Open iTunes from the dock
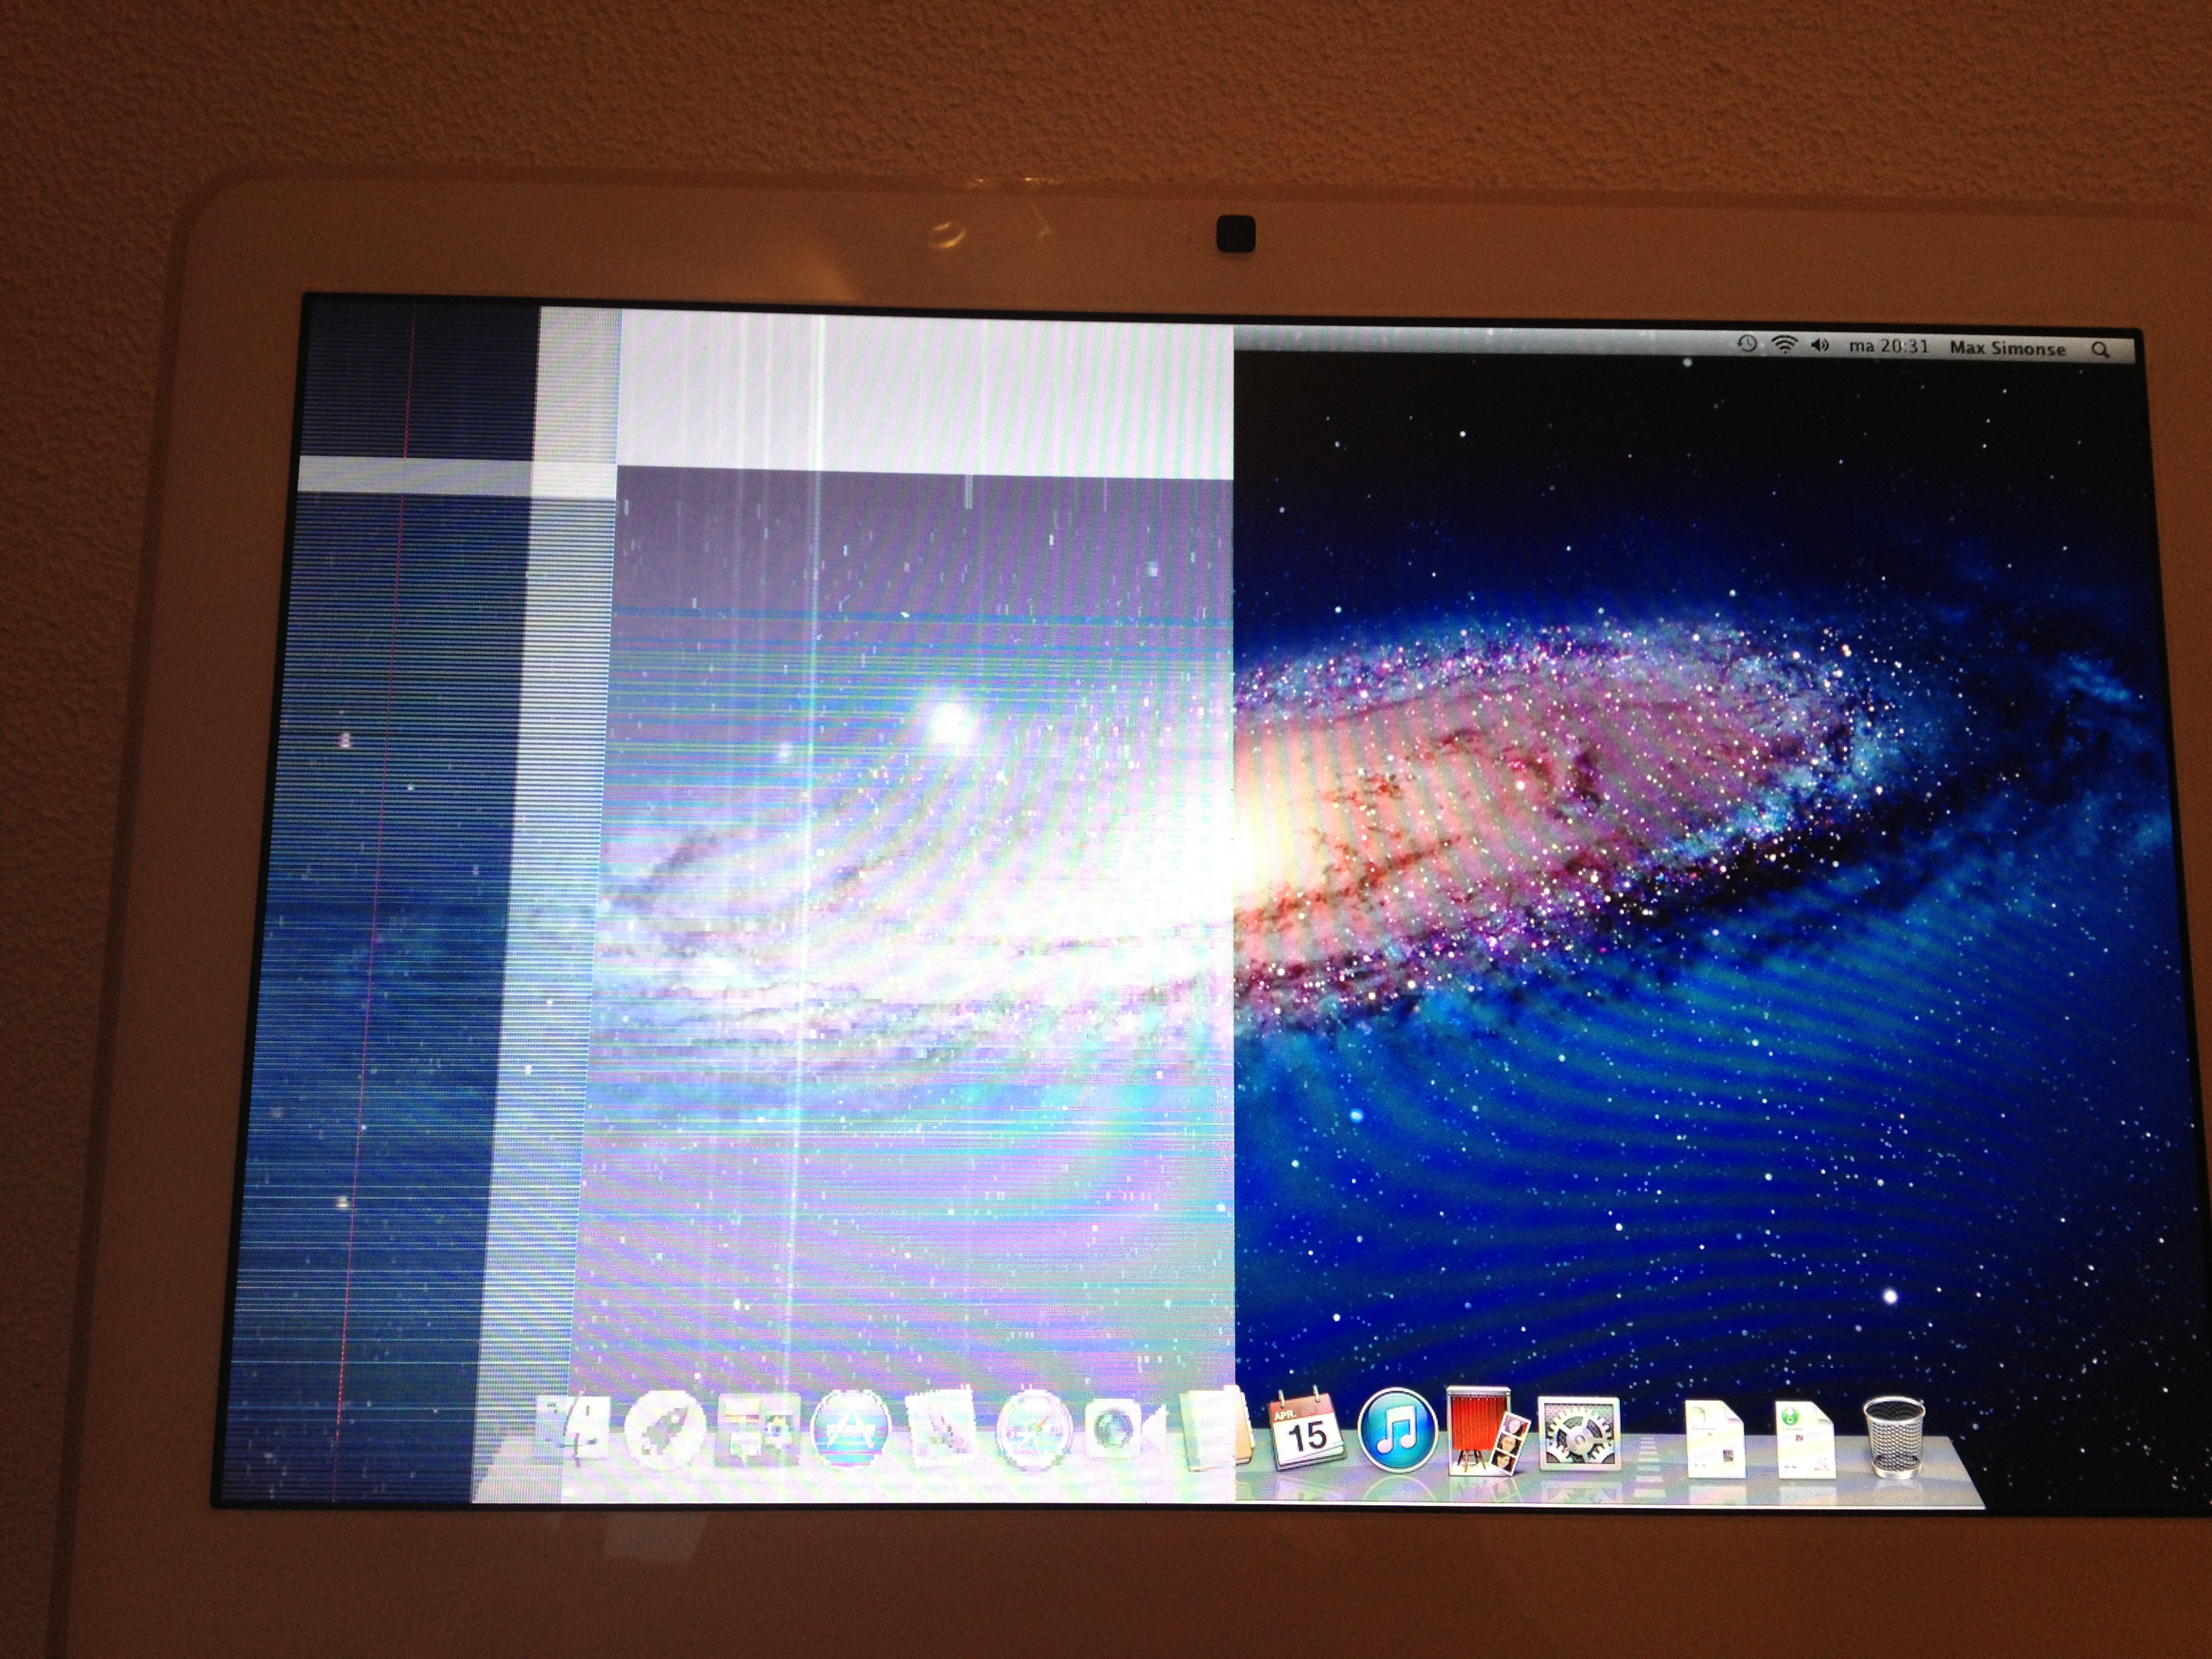 [x=1397, y=1430]
